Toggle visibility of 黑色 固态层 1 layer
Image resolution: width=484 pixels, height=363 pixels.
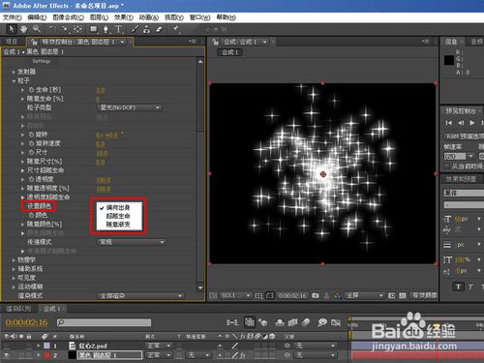click(6, 355)
